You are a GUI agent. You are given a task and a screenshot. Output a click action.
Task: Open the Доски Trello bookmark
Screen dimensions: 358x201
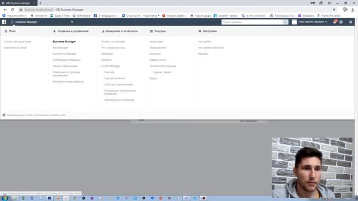point(60,16)
